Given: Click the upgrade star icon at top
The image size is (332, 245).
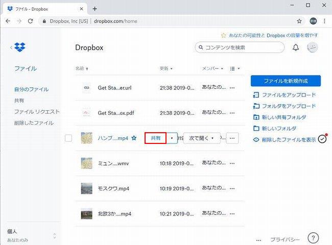Looking at the screenshot, I should click(223, 35).
